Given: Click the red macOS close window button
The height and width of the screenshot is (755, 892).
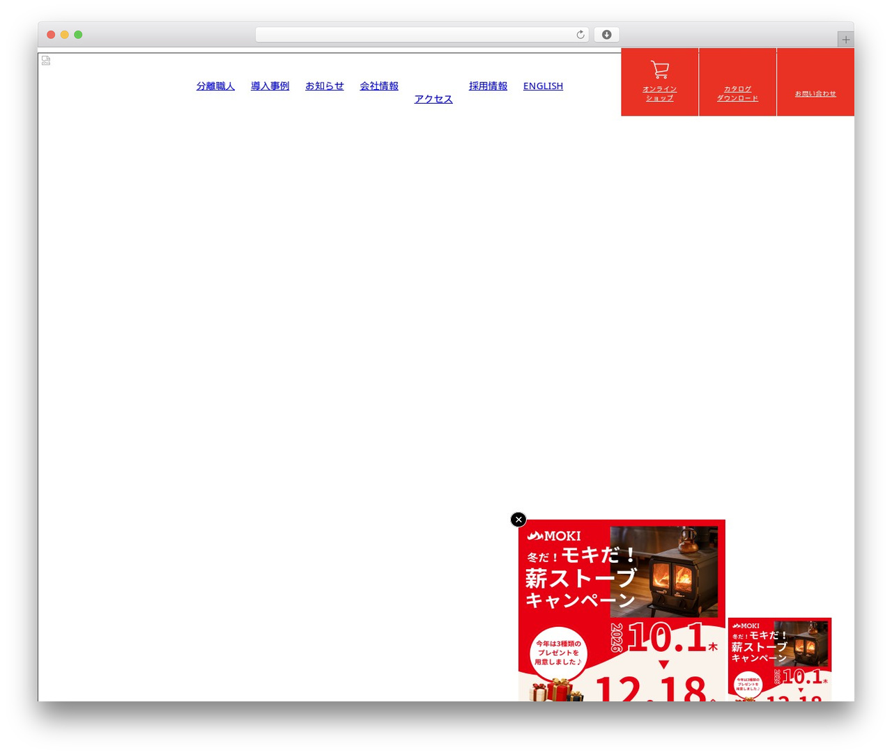Looking at the screenshot, I should pos(51,35).
